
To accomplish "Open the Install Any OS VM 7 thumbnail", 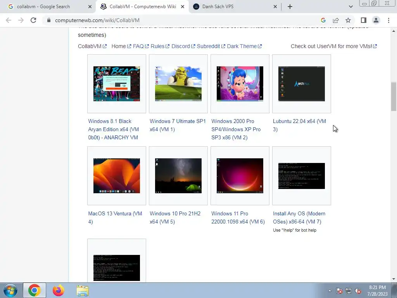I will pyautogui.click(x=302, y=176).
